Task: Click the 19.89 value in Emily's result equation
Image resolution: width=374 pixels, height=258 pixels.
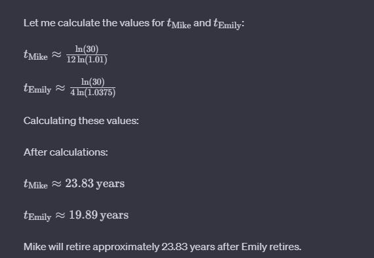Action: [83, 215]
